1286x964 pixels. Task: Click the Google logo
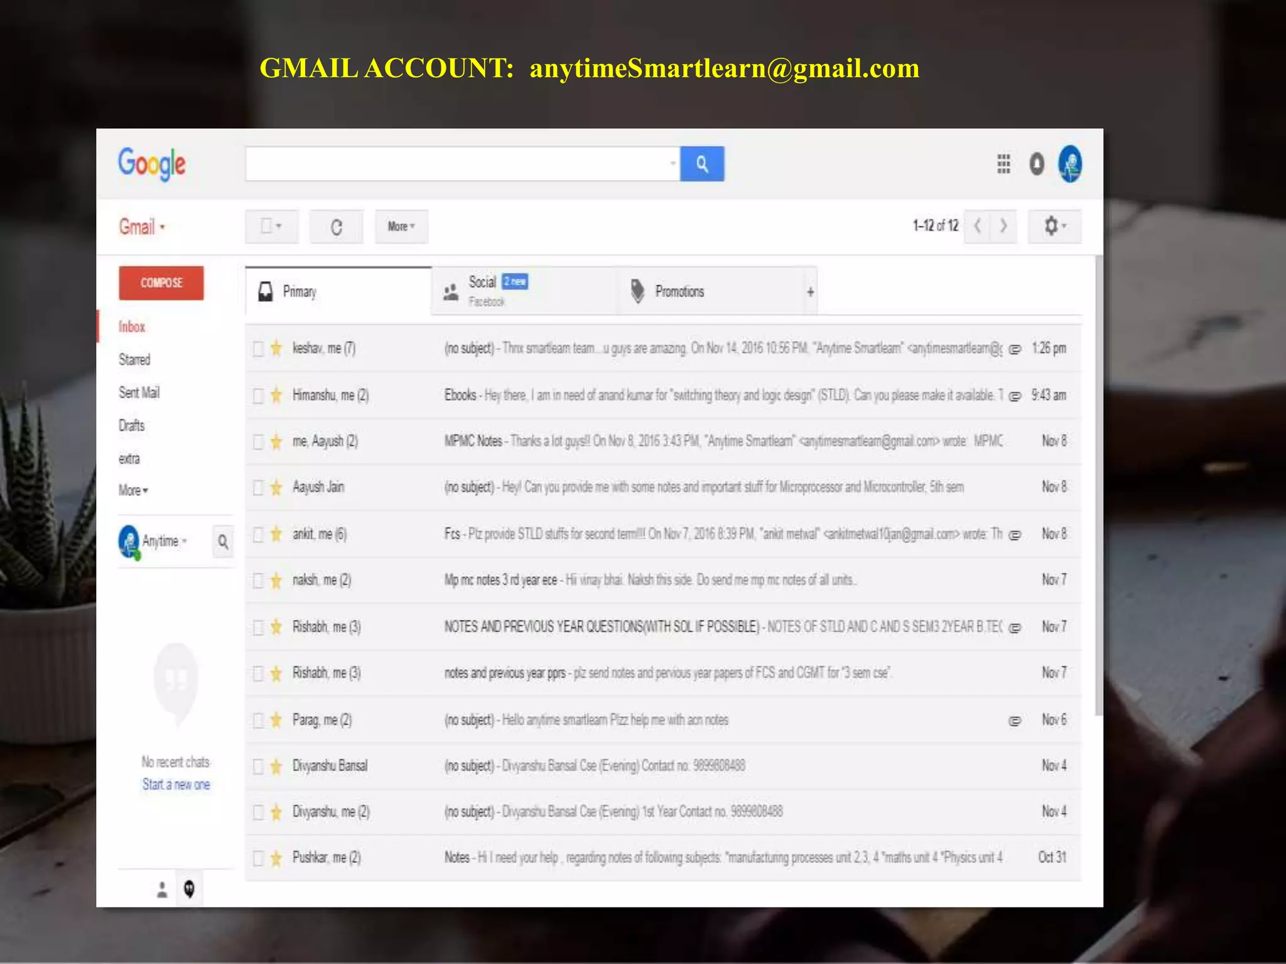pyautogui.click(x=152, y=164)
